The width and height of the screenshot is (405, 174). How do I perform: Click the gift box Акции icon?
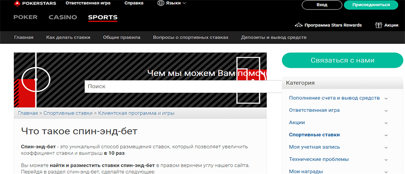[378, 25]
